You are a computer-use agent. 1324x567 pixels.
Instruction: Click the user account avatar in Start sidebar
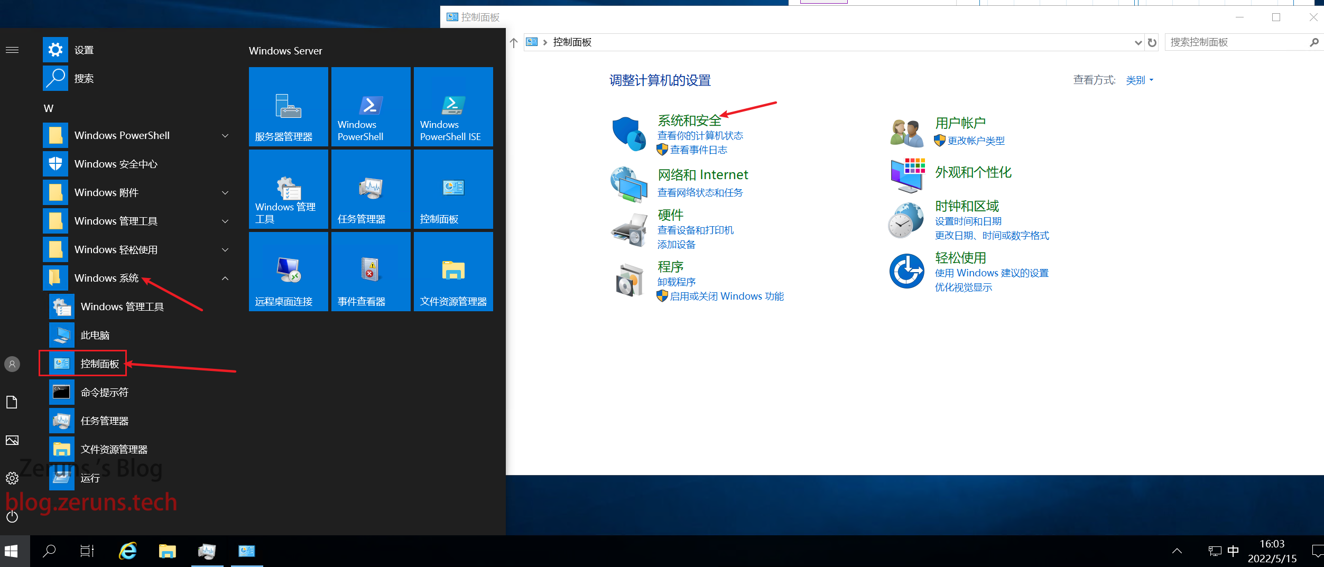point(12,364)
